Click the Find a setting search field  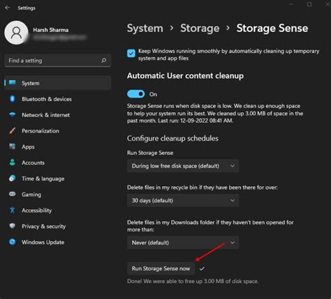tap(58, 61)
